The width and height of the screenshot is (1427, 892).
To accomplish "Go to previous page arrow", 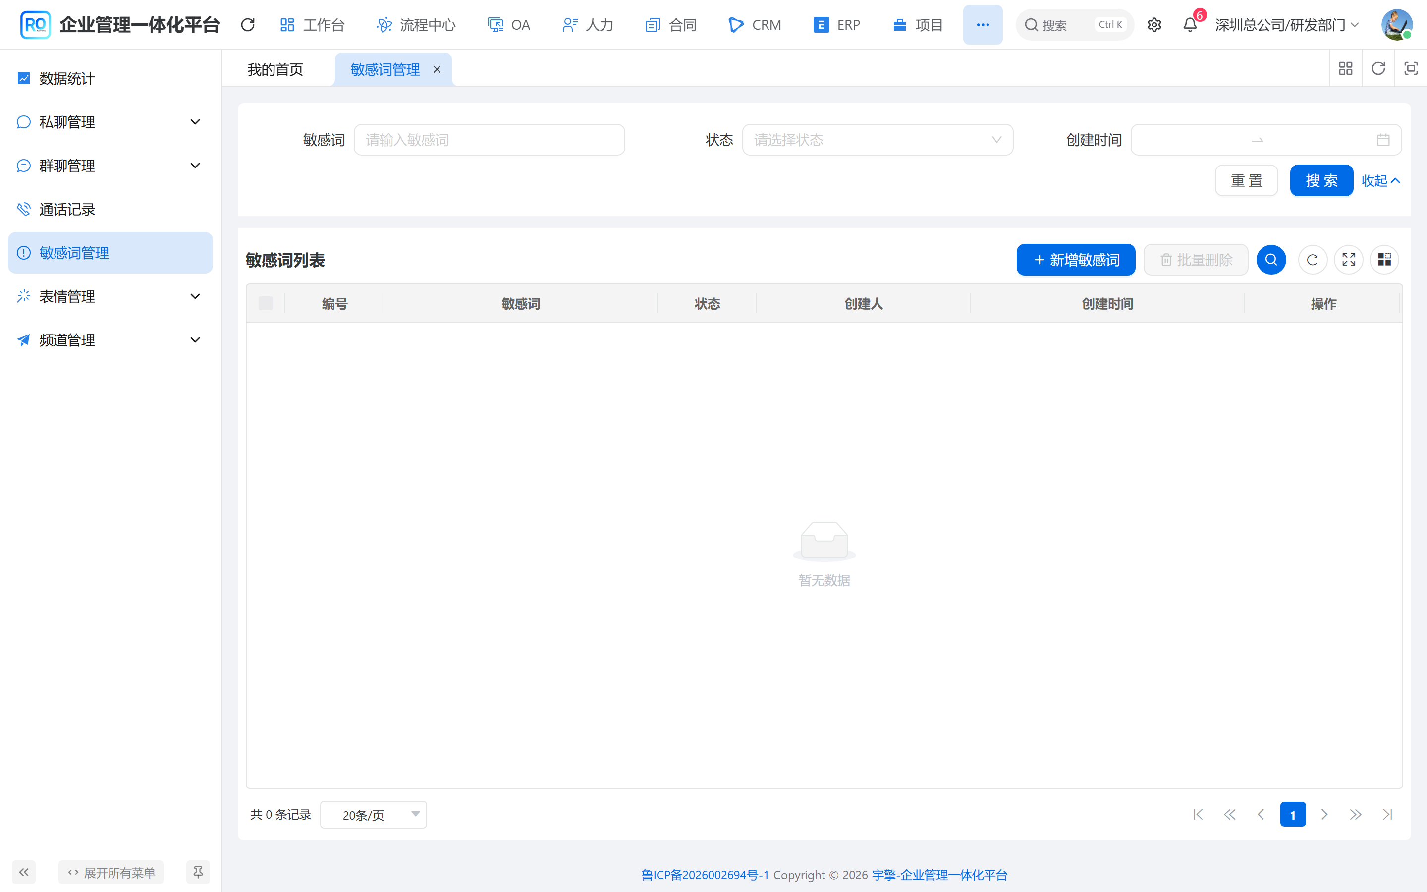I will (x=1261, y=815).
